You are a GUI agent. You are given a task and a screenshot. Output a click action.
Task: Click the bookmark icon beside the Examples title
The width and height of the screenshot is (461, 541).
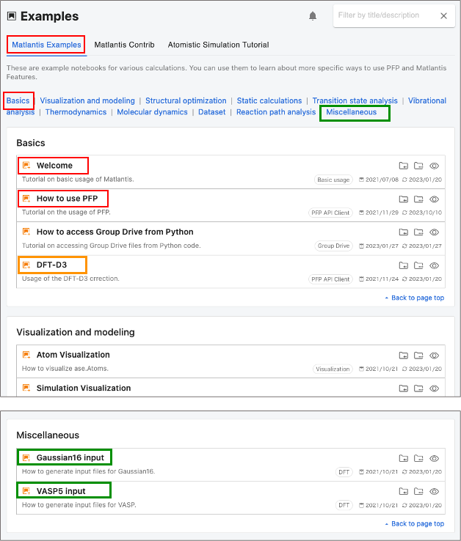(x=11, y=16)
